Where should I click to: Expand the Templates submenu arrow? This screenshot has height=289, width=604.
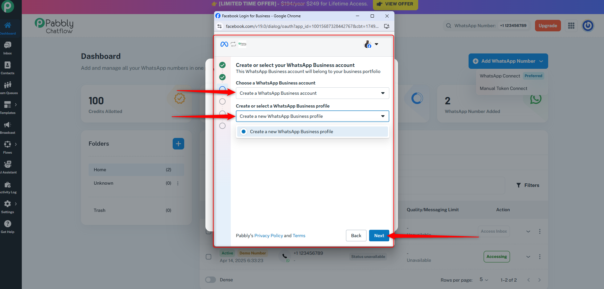point(16,105)
